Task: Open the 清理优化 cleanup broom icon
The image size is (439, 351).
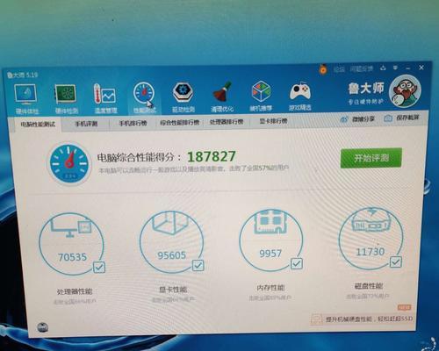Action: [x=222, y=97]
